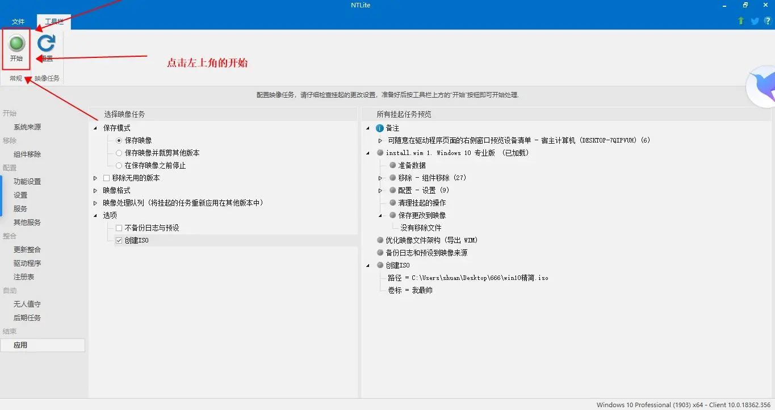This screenshot has width=775, height=410.
Task: Open 其他服务 in the sidebar
Action: (x=27, y=223)
